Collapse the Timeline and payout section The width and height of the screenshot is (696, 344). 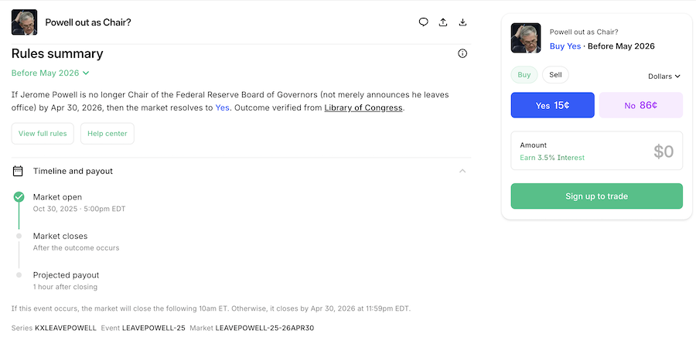click(462, 171)
